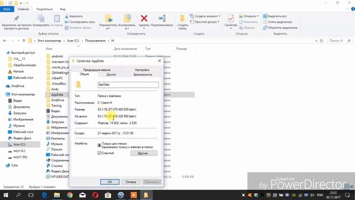Click the Copy ribbon icon
Image resolution: width=355 pixels, height=200 pixels.
click(x=41, y=18)
